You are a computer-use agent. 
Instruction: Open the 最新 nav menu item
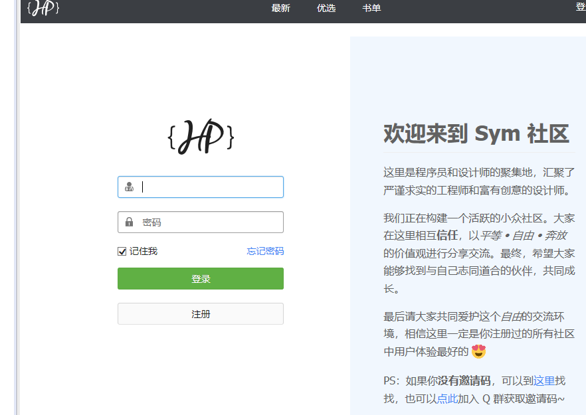click(280, 8)
